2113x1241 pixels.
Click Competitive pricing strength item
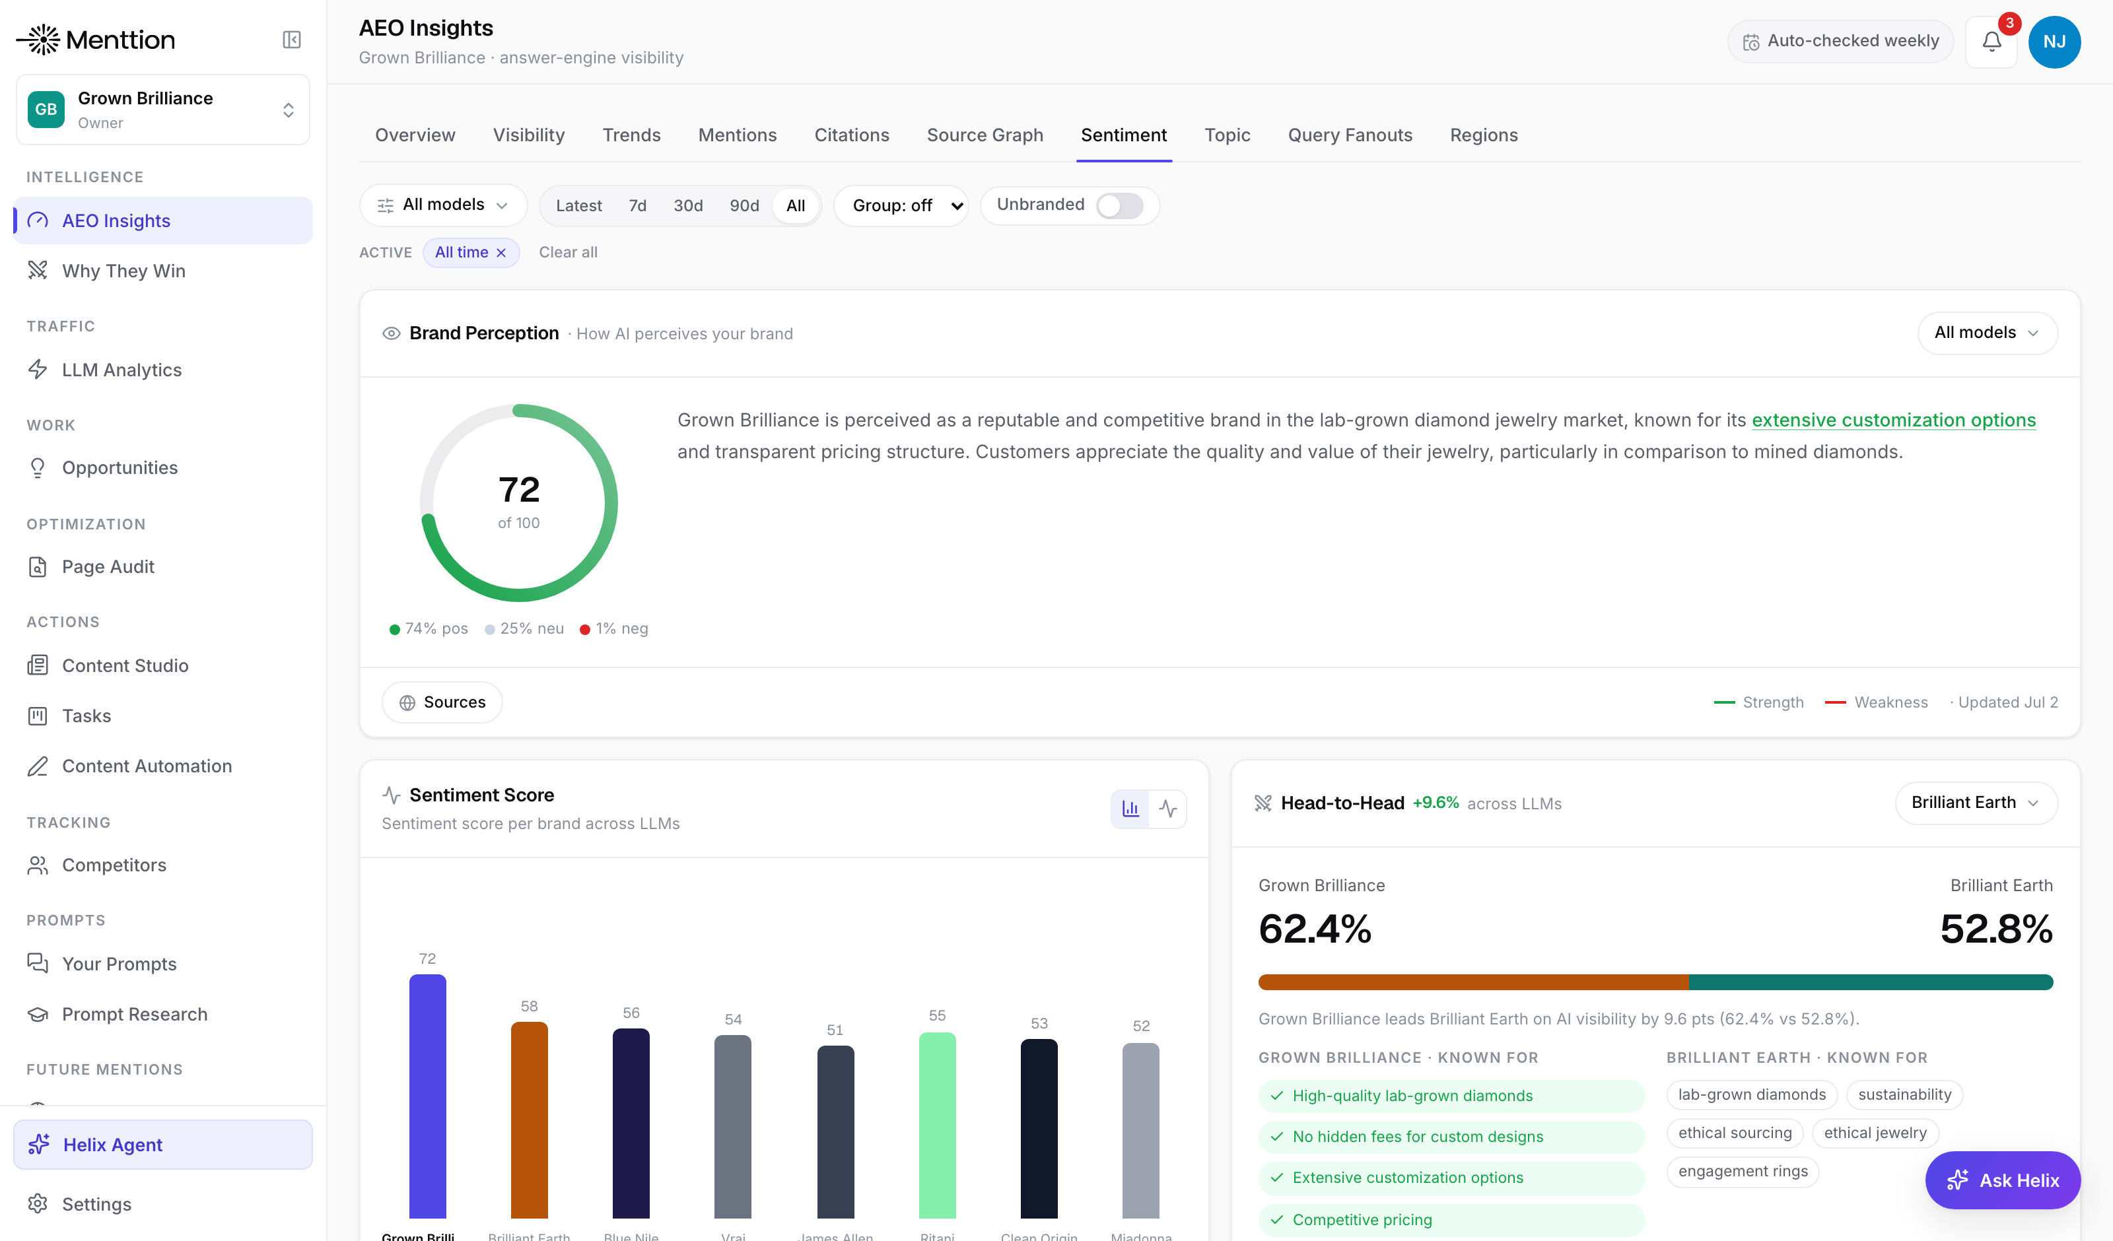(x=1451, y=1219)
